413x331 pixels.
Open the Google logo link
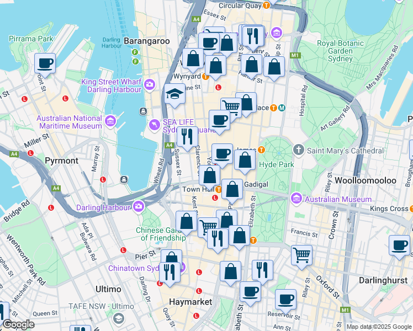[x=18, y=325]
